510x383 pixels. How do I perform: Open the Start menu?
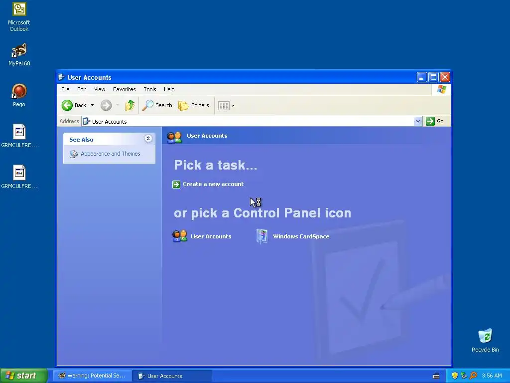coord(24,376)
